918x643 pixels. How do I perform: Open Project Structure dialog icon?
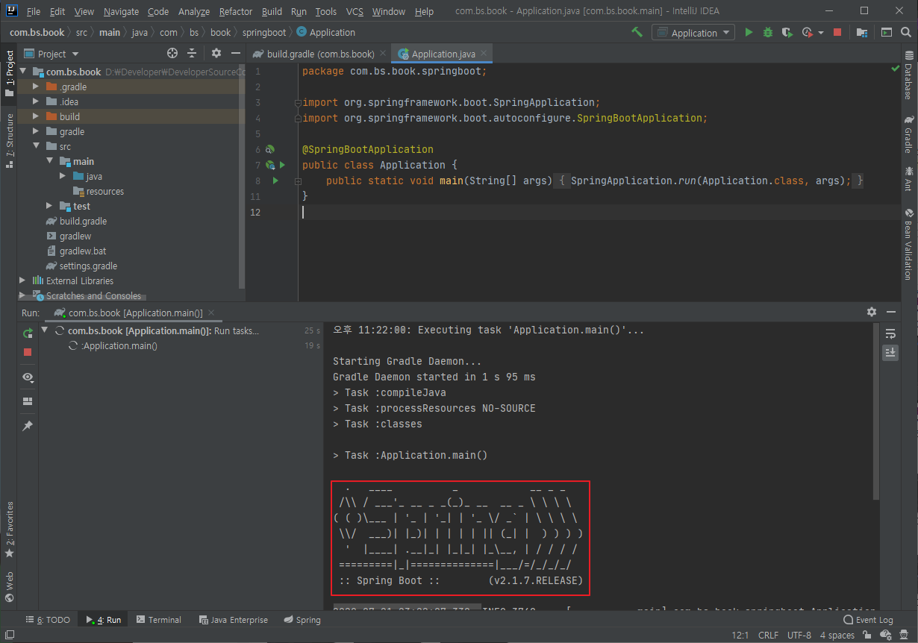point(862,32)
